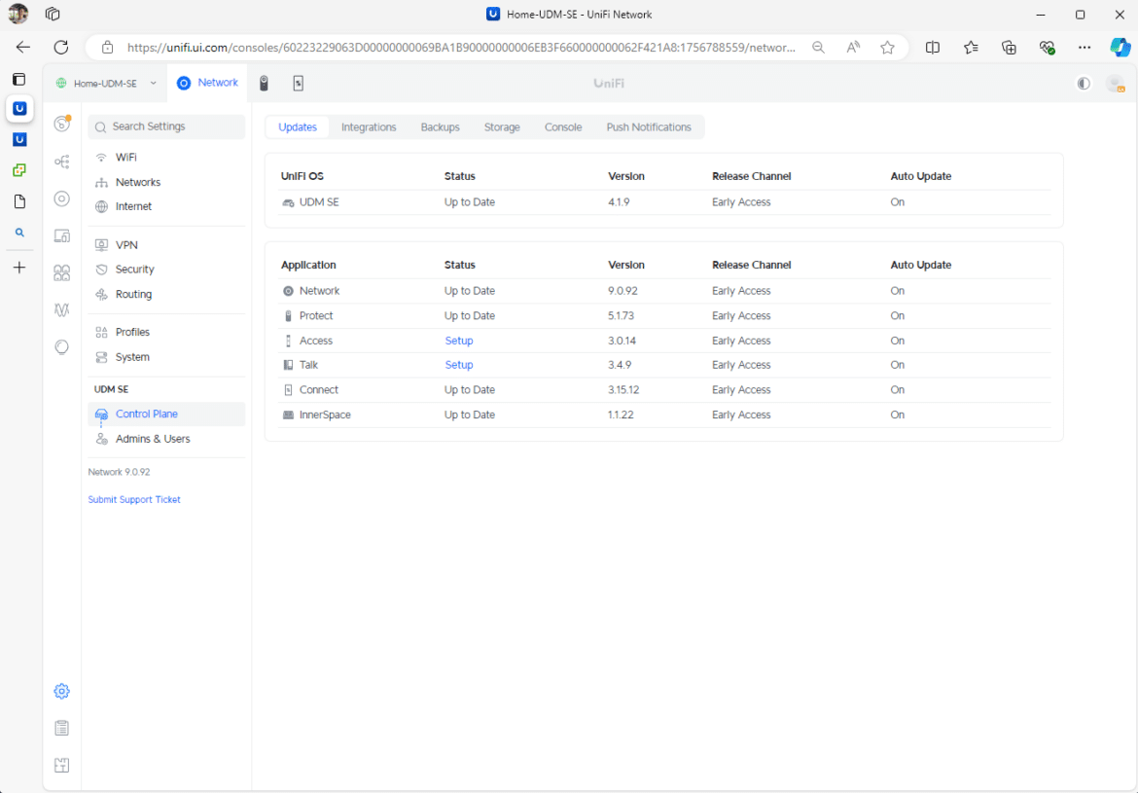
Task: Open WiFi settings
Action: [166, 158]
